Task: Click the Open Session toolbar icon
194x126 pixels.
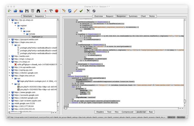Action: 15,11
